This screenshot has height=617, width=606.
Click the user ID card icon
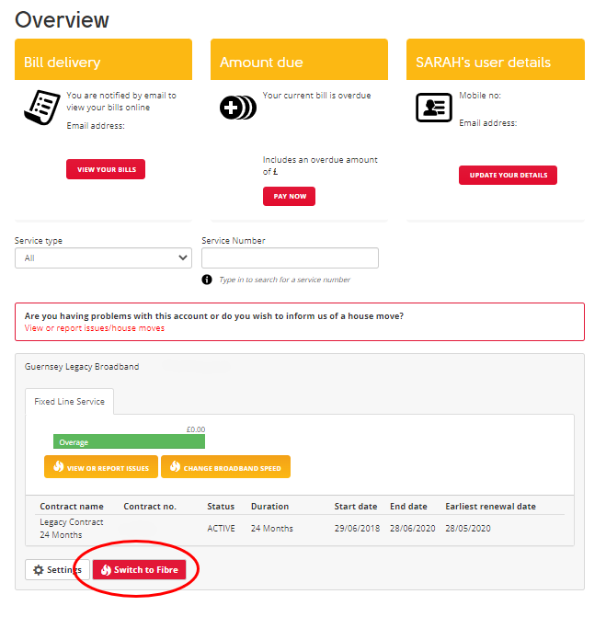pyautogui.click(x=433, y=108)
